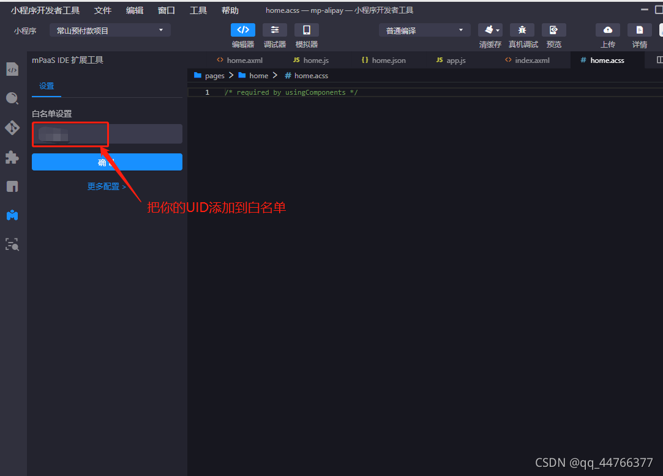663x476 pixels.
Task: Open the file explorer sidebar icon
Action: (12, 69)
